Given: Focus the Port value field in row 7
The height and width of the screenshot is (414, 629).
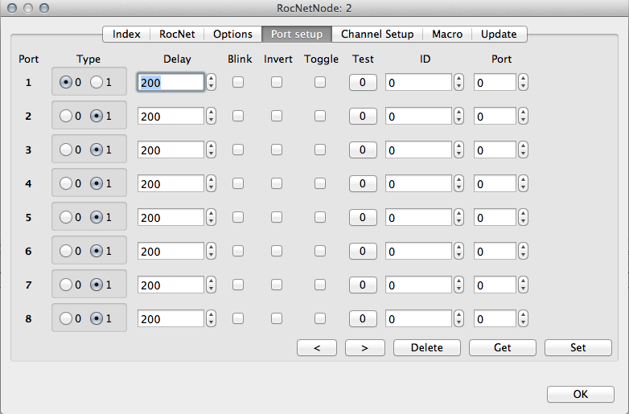Looking at the screenshot, I should [x=495, y=285].
